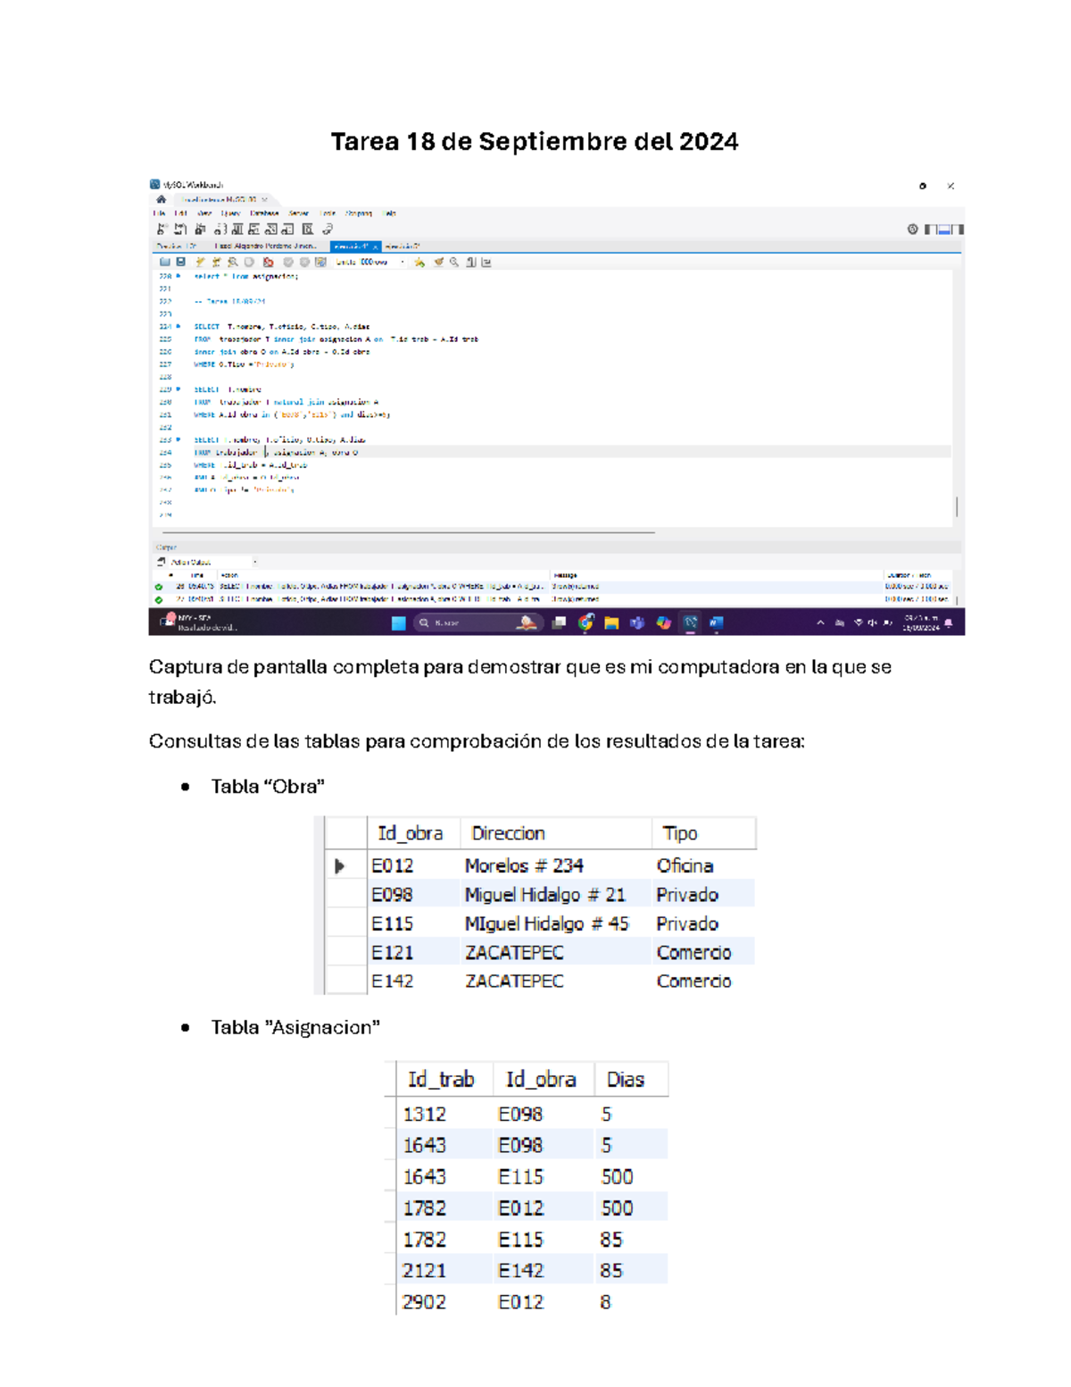
Task: Click the beautify query brush icon
Action: [x=438, y=263]
